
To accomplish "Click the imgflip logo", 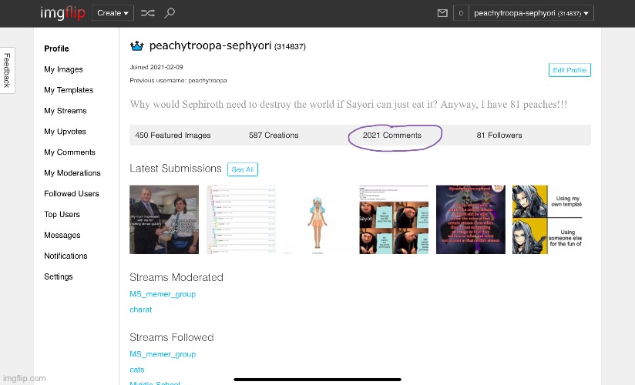I will pyautogui.click(x=62, y=13).
